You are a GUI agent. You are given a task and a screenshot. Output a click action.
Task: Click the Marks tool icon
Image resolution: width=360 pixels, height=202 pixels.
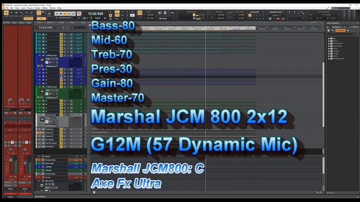point(49,13)
